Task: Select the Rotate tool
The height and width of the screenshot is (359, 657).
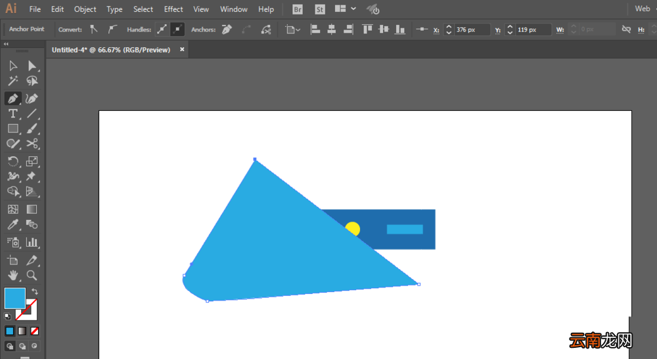Action: 13,161
